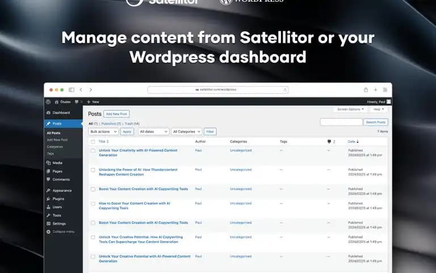This screenshot has height=273, width=436.
Task: Click the Add New Post button
Action: point(116,114)
